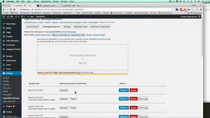
Task: Click the browser back arrow
Action: point(4,10)
